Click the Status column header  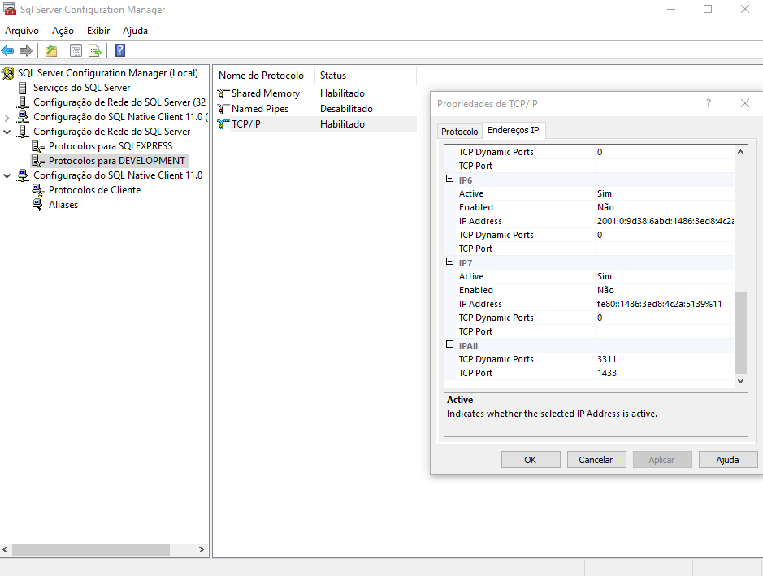coord(366,76)
